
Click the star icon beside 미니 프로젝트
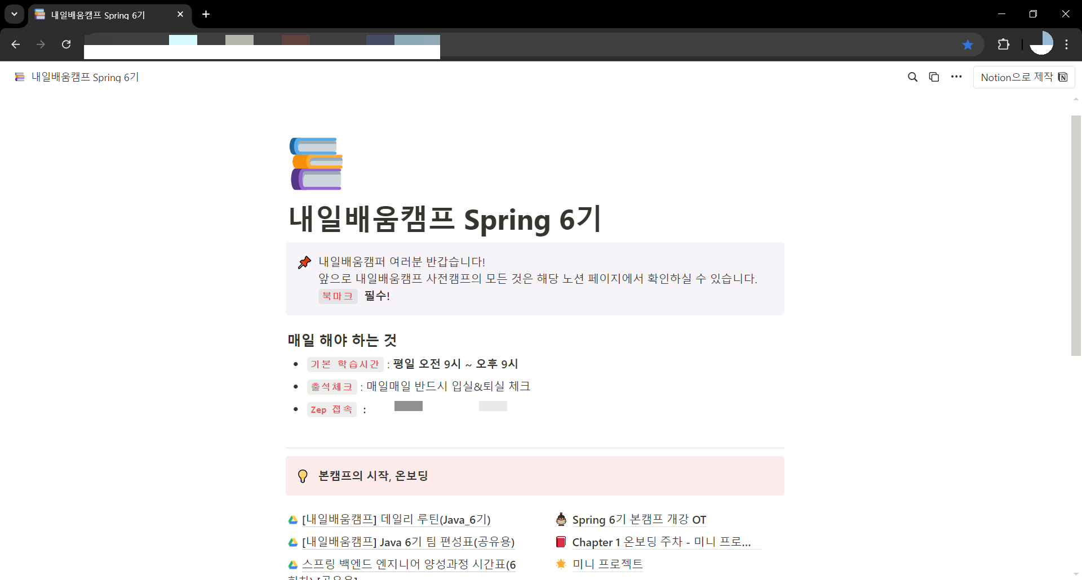pos(561,564)
